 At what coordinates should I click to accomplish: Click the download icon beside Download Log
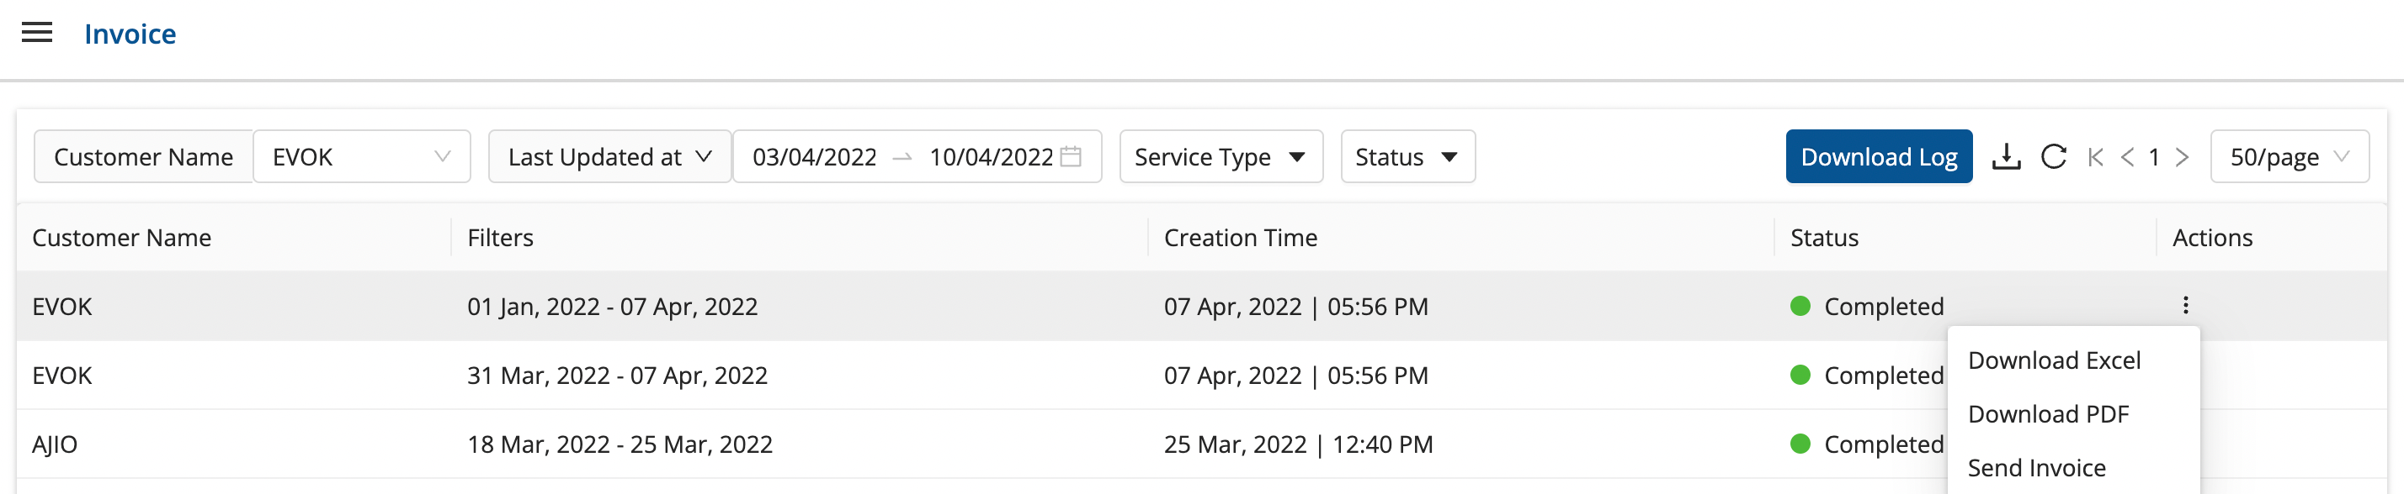[x=2006, y=156]
